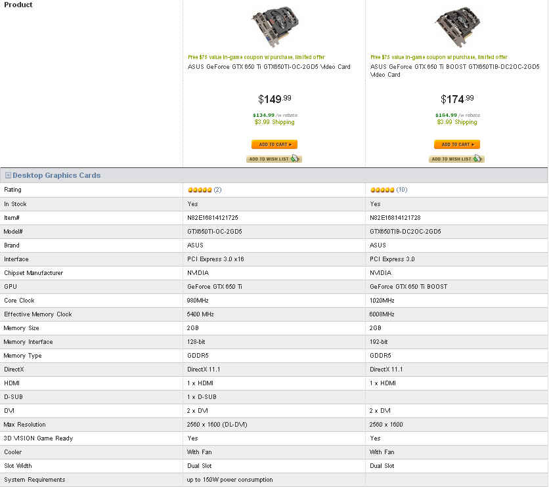Open the ASUS GTX650TI-OC-2GD5 product title link
The image size is (549, 487).
(269, 67)
